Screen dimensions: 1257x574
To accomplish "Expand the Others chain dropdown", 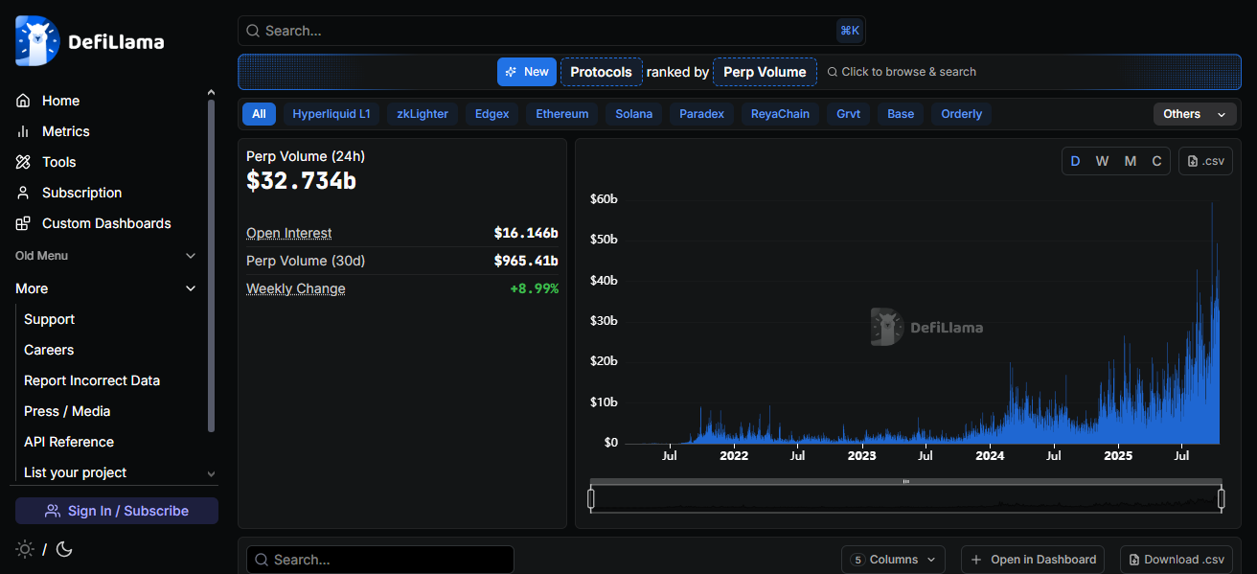I will click(1194, 114).
